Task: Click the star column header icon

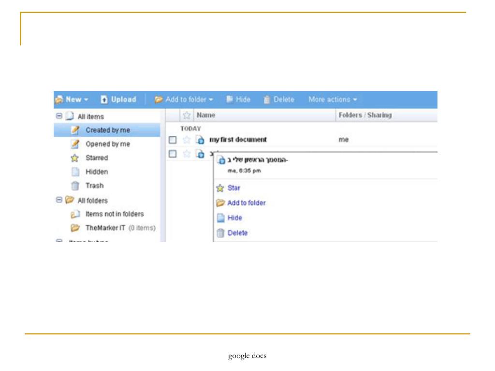Action: (x=187, y=115)
